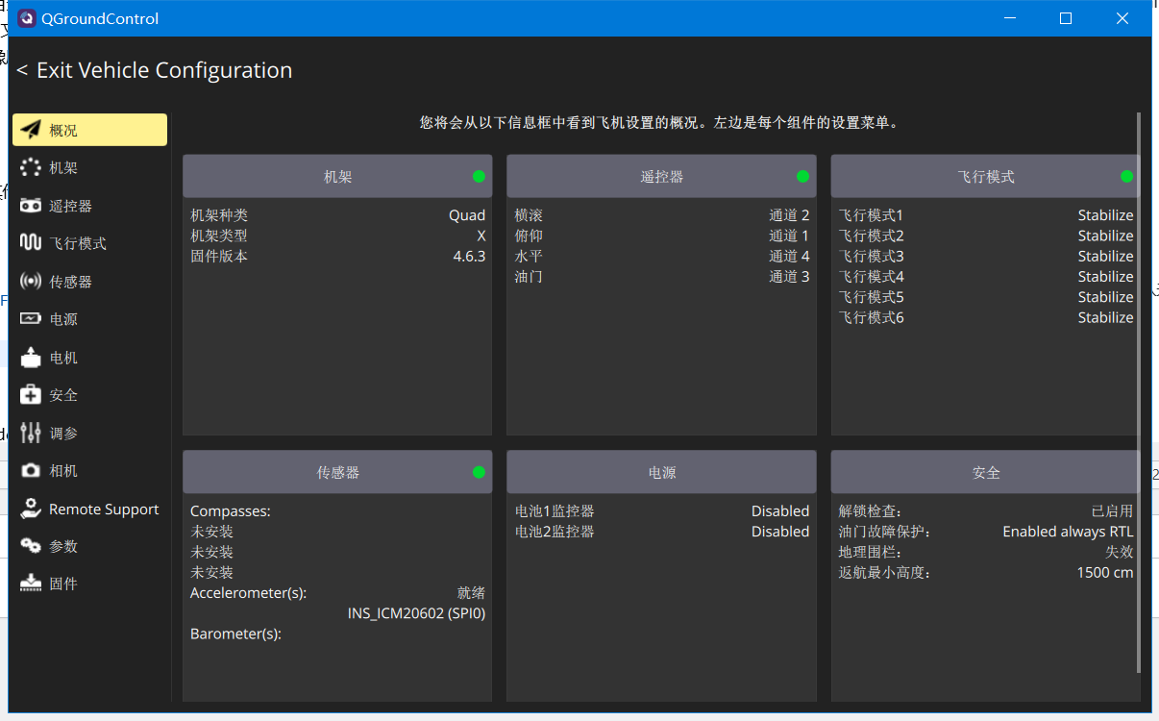Viewport: 1159px width, 721px height.
Task: Open the 机架 airframe sidebar icon
Action: click(x=31, y=168)
